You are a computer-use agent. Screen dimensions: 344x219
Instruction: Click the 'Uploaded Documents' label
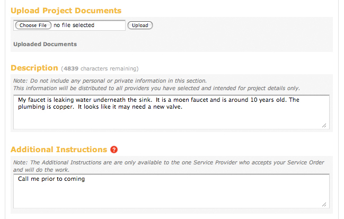(45, 44)
